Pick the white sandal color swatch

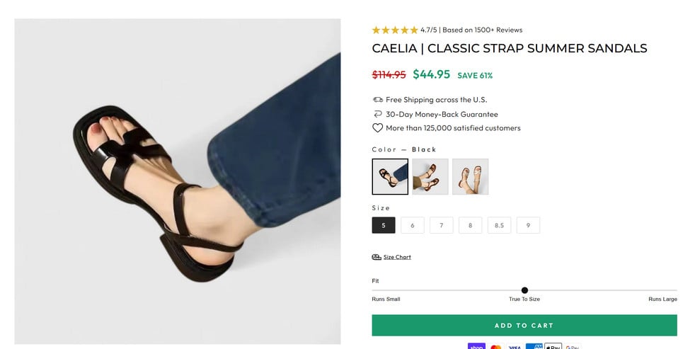(471, 176)
